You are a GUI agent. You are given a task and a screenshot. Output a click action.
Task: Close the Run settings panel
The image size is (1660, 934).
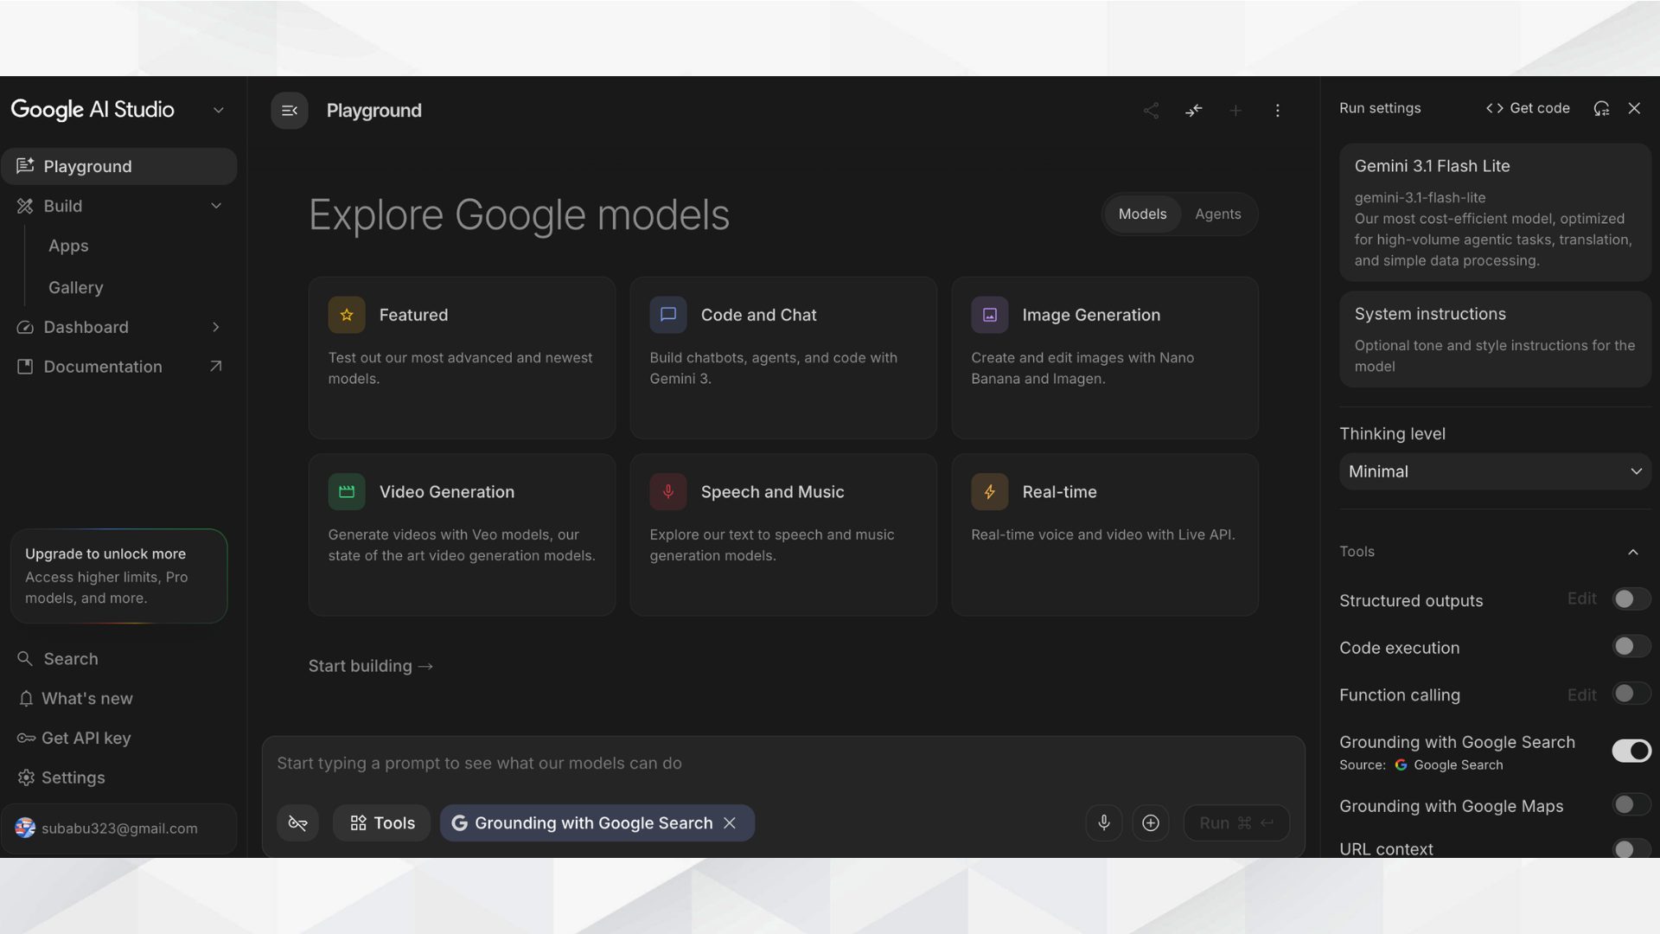pos(1634,108)
